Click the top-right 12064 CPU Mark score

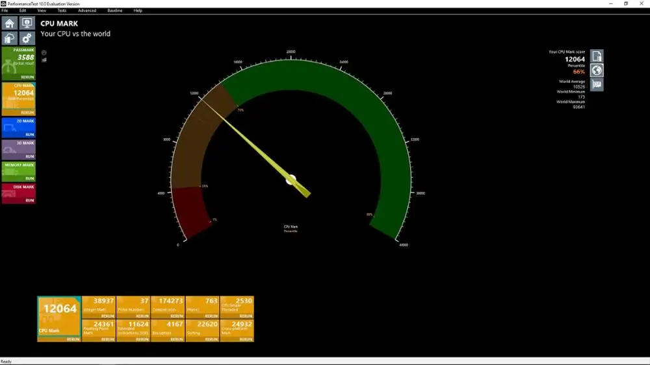575,60
